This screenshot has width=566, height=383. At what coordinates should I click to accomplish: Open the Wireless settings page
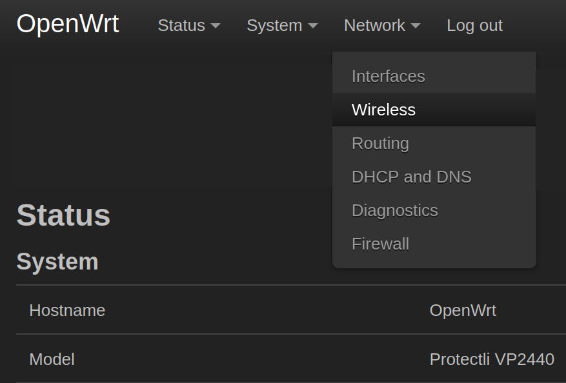[383, 110]
